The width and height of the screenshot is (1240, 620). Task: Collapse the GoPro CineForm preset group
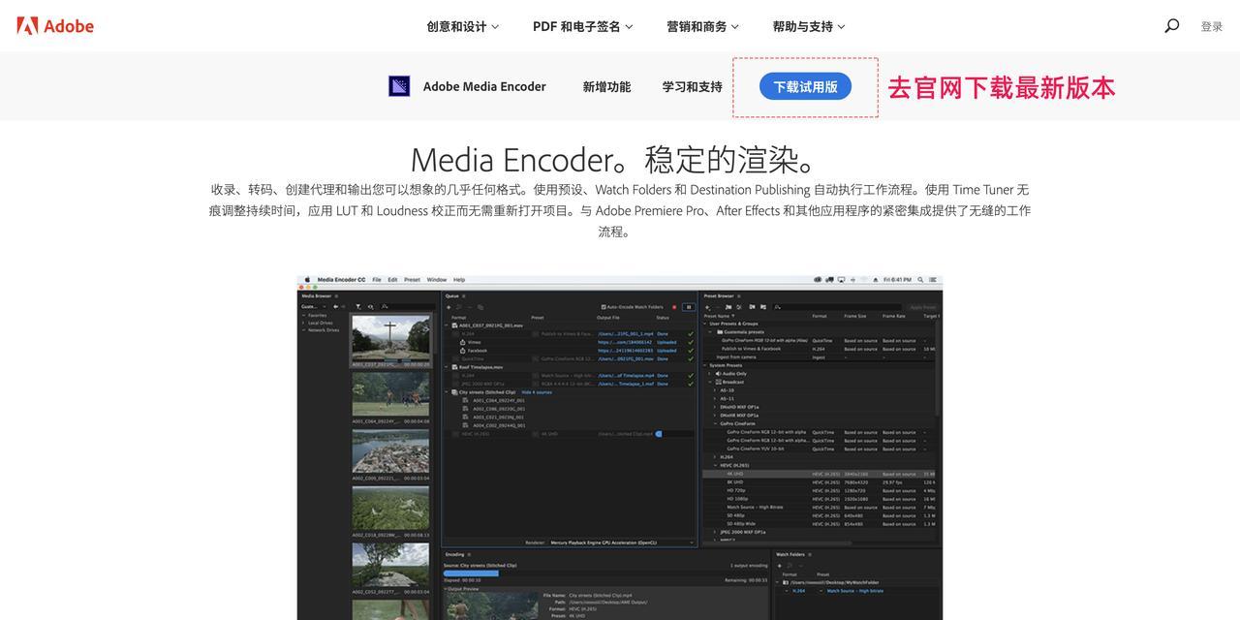pos(715,423)
